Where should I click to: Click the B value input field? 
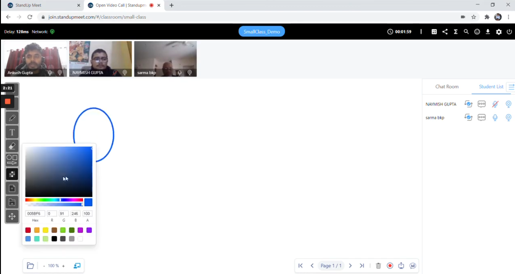[x=76, y=214]
